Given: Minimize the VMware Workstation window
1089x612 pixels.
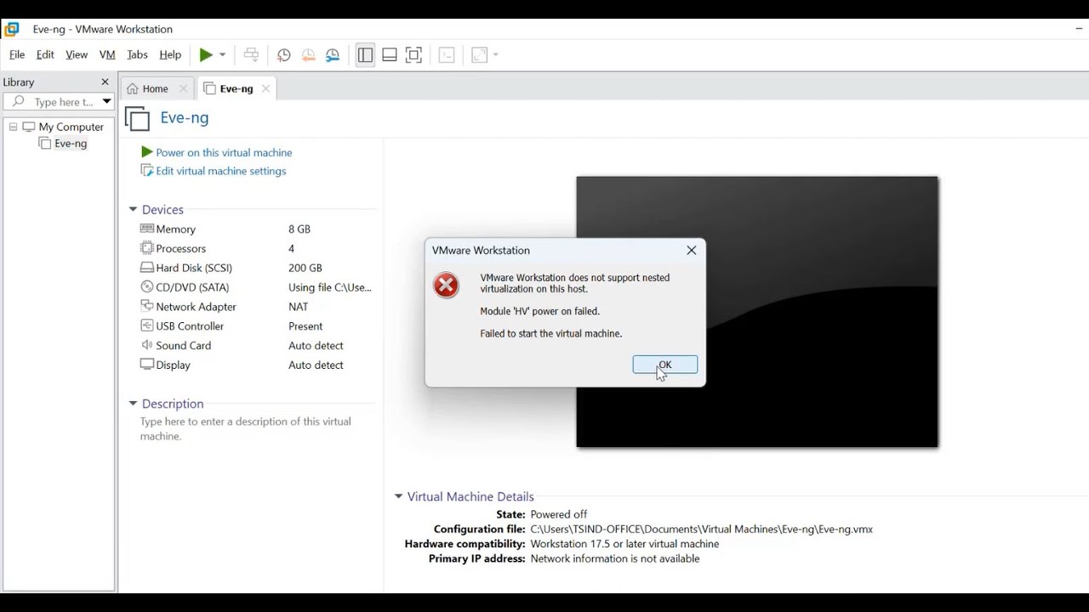Looking at the screenshot, I should point(1079,29).
